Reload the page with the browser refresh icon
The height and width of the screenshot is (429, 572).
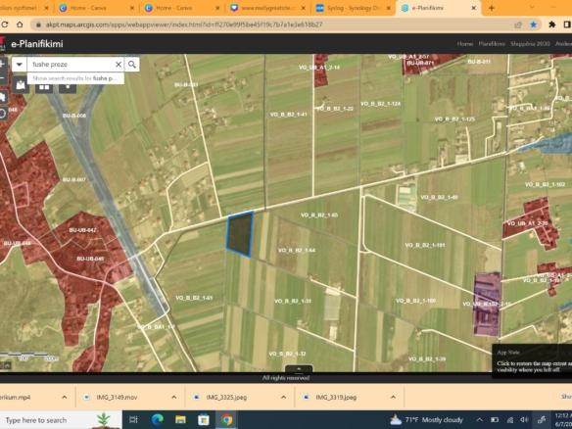click(x=4, y=24)
